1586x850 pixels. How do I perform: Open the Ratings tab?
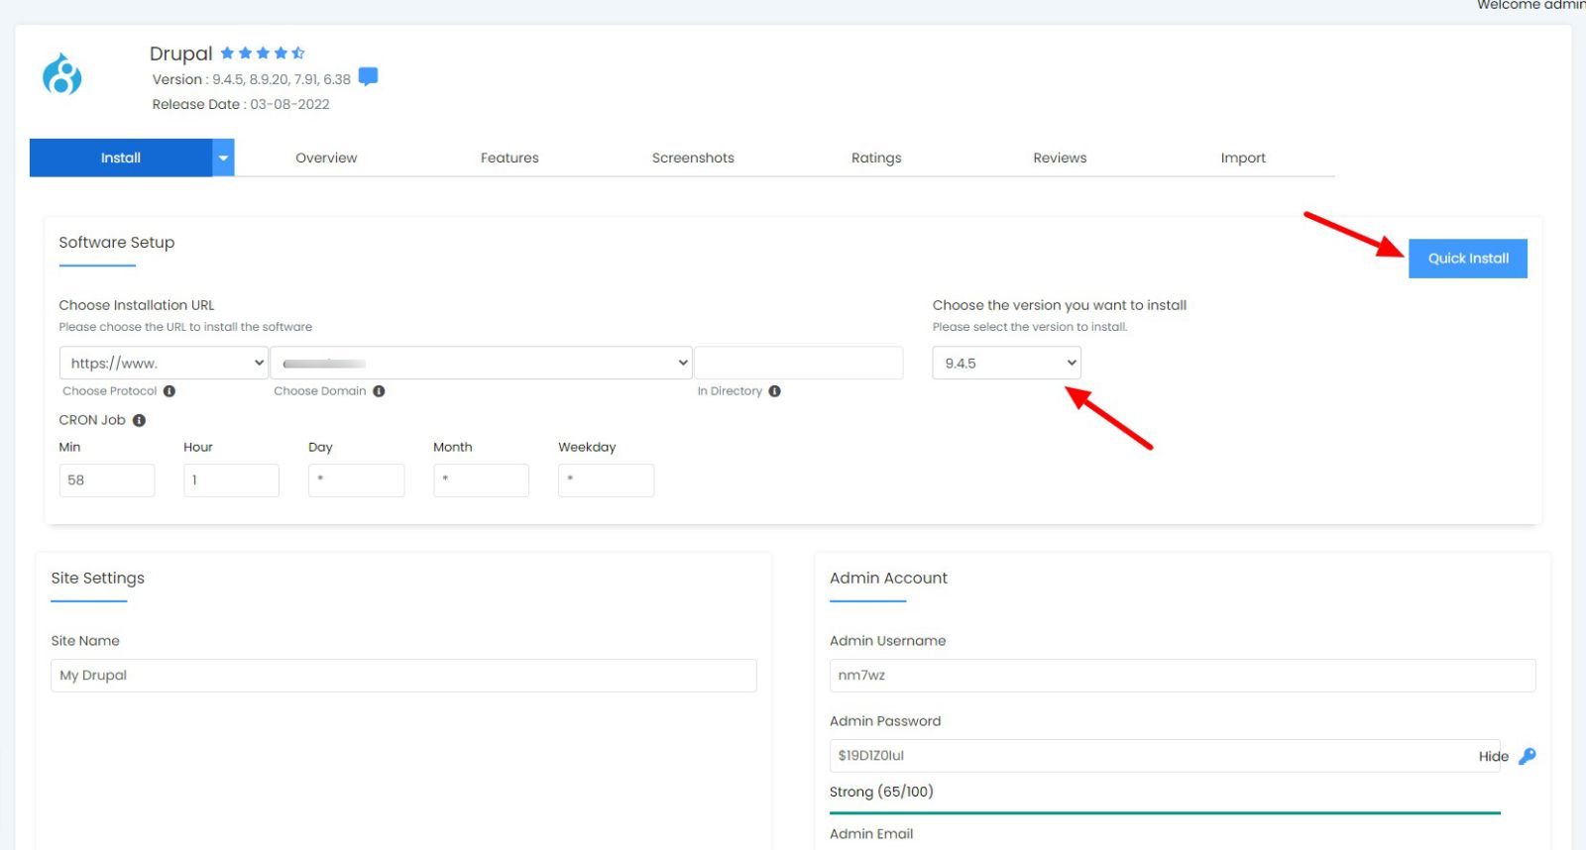pos(876,158)
